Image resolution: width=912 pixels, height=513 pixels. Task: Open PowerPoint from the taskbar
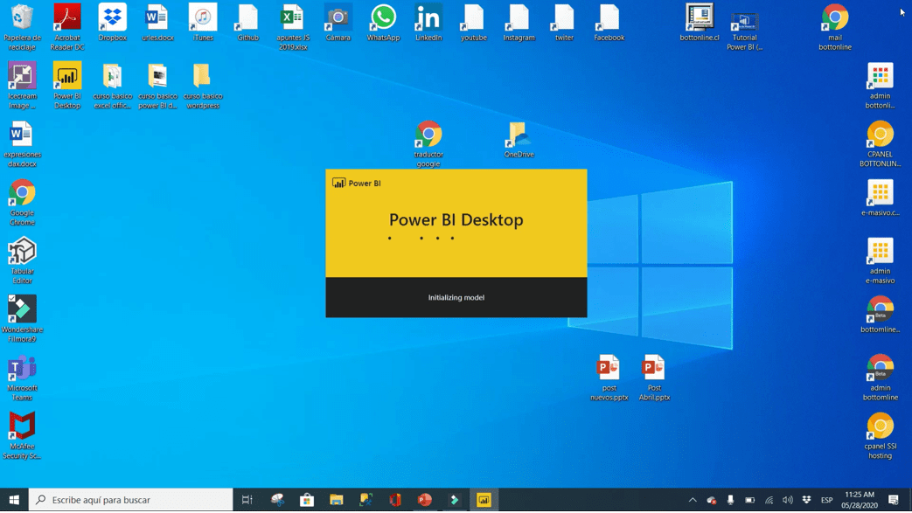coord(424,499)
